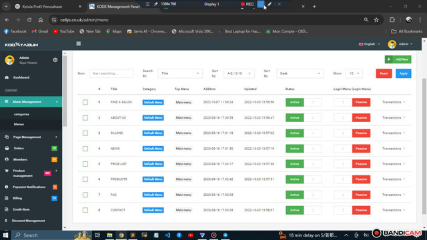The image size is (427, 240).
Task: Check the PRODUCTS row checkbox
Action: coord(85,179)
